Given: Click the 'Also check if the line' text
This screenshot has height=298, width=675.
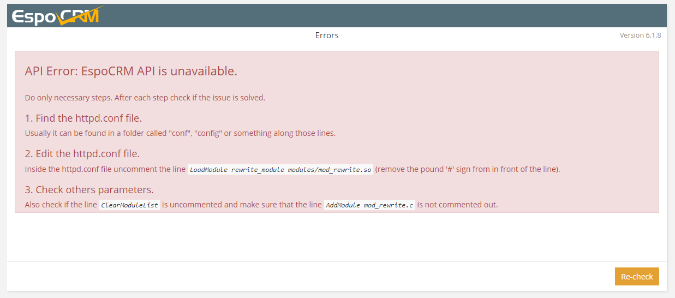Looking at the screenshot, I should [x=61, y=205].
